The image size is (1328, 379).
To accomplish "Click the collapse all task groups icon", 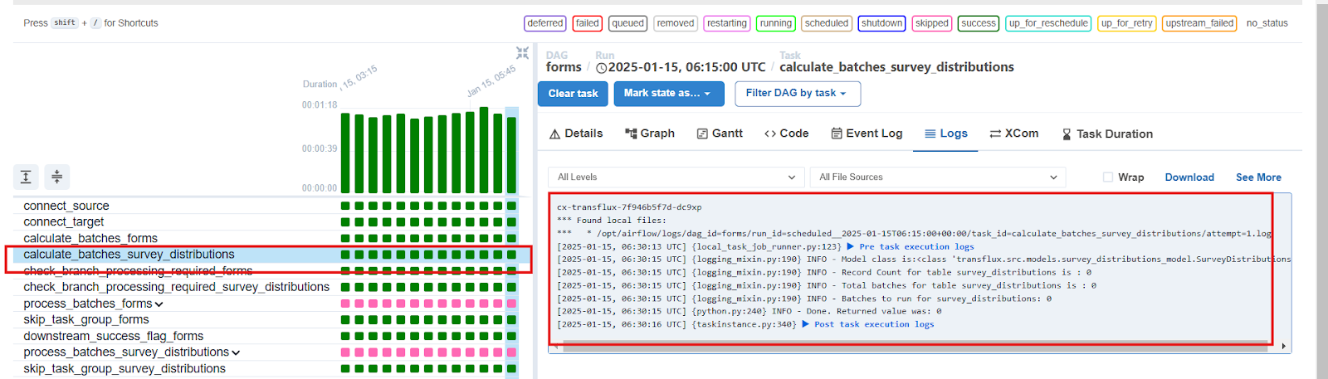I will (56, 177).
